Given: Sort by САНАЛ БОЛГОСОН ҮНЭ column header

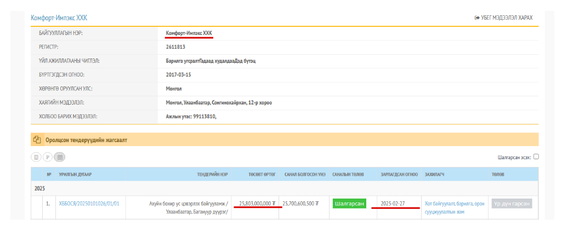Looking at the screenshot, I should pyautogui.click(x=305, y=175).
